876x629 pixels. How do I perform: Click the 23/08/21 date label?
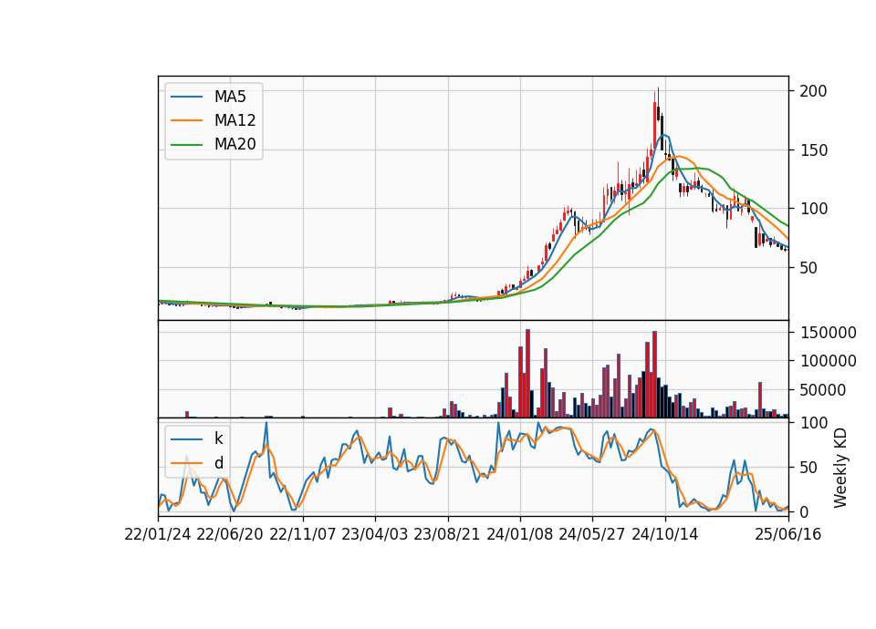coord(447,534)
